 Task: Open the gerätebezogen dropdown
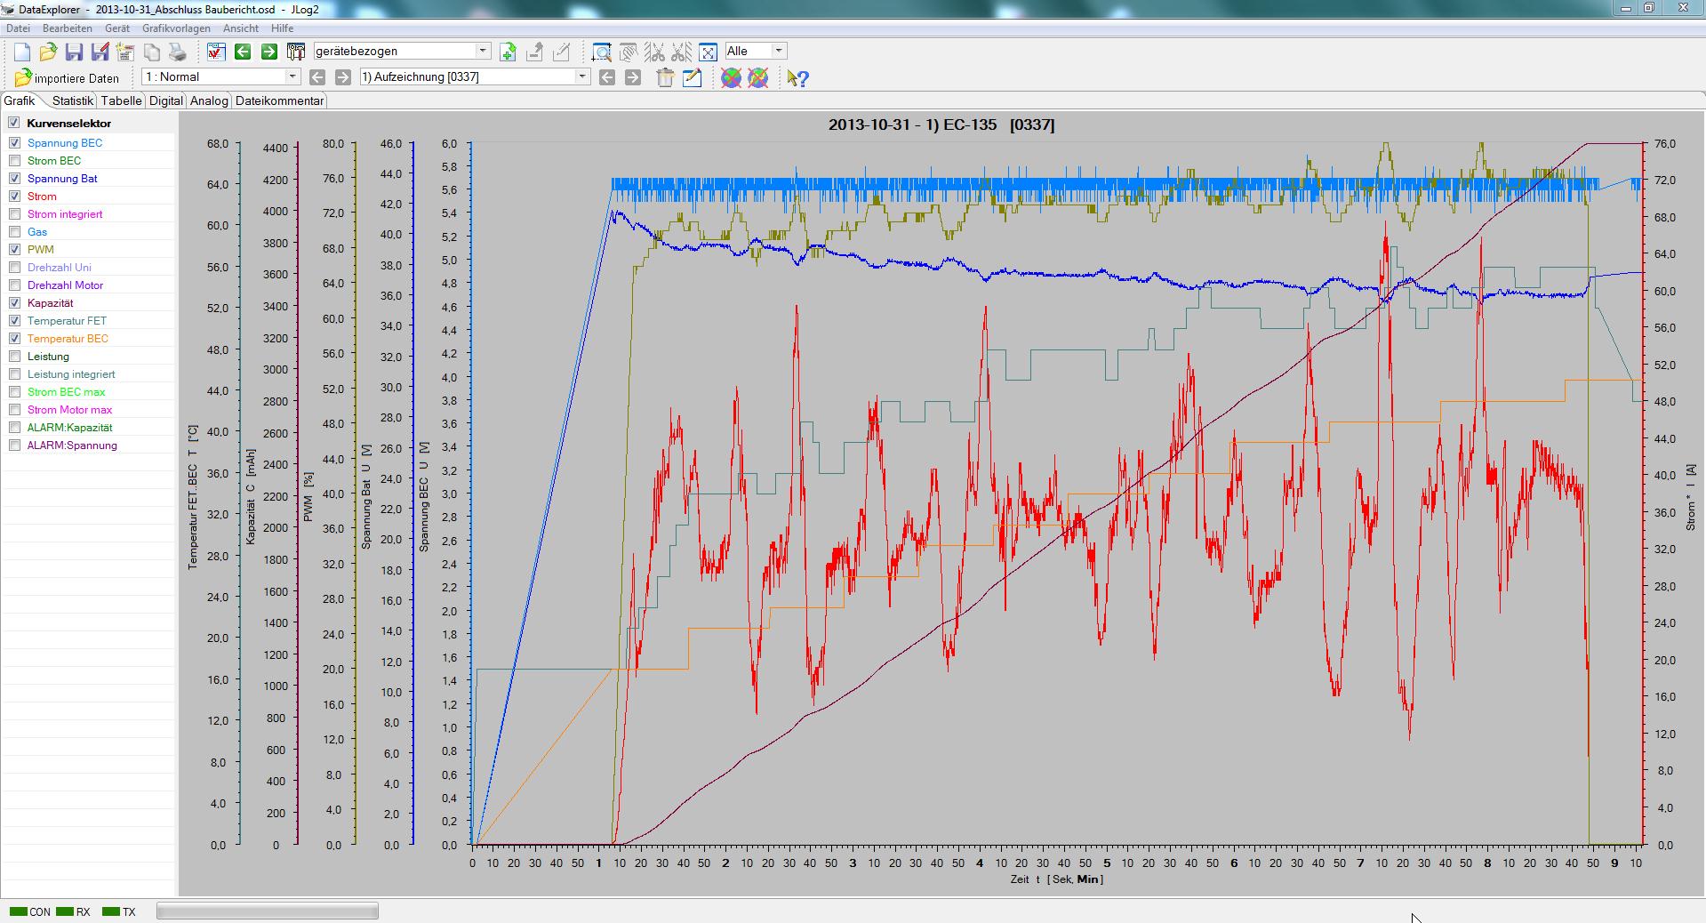483,51
